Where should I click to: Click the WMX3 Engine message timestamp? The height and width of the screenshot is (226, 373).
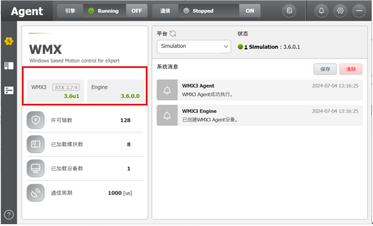click(335, 111)
